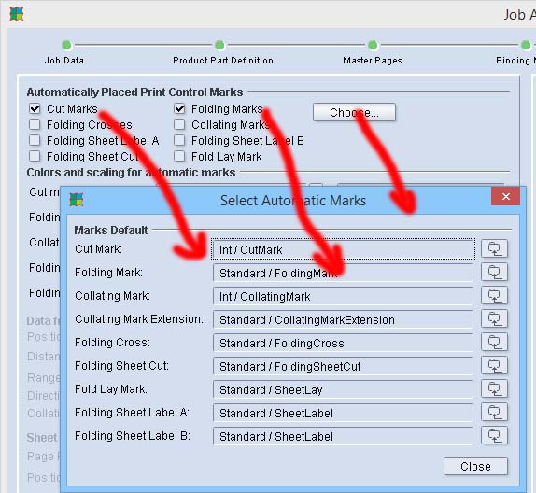Click the Standard / FoldingSheetCut field

coord(344,365)
